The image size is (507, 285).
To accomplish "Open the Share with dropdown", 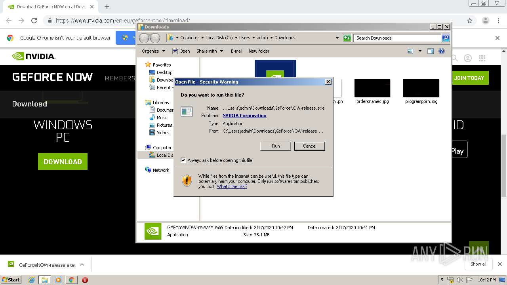I will (210, 51).
